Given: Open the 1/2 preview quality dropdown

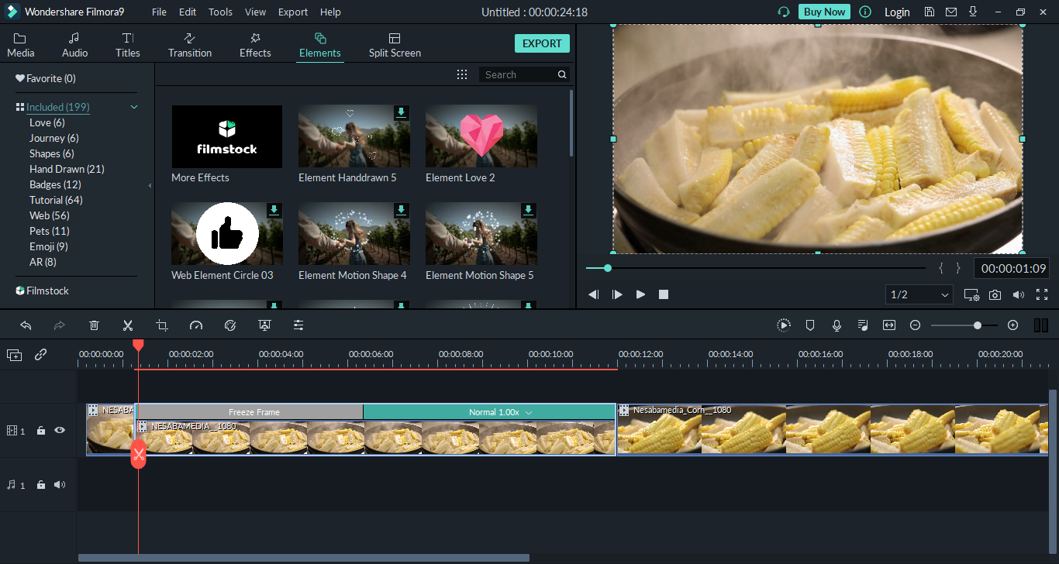Looking at the screenshot, I should pos(919,294).
